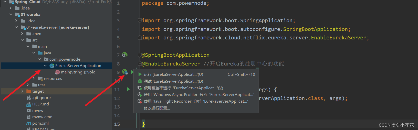This screenshot has width=418, height=130.
Task: Click the green run arrow on line 11
Action: (x=128, y=89)
